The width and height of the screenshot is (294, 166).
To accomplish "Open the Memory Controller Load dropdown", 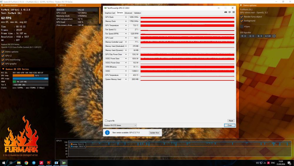I will [x=126, y=42].
